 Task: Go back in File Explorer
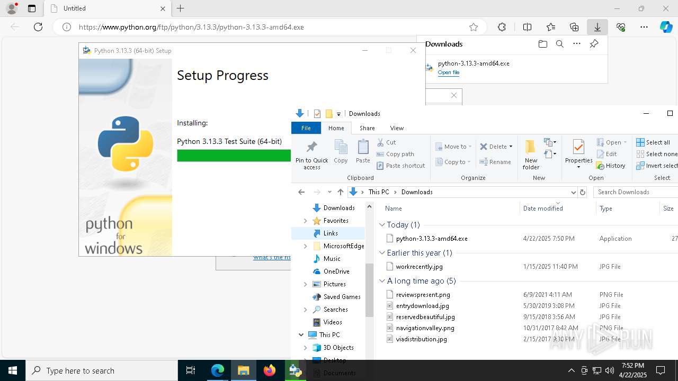tap(301, 192)
